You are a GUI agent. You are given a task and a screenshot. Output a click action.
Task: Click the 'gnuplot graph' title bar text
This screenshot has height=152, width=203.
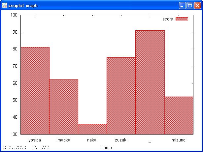pos(23,6)
